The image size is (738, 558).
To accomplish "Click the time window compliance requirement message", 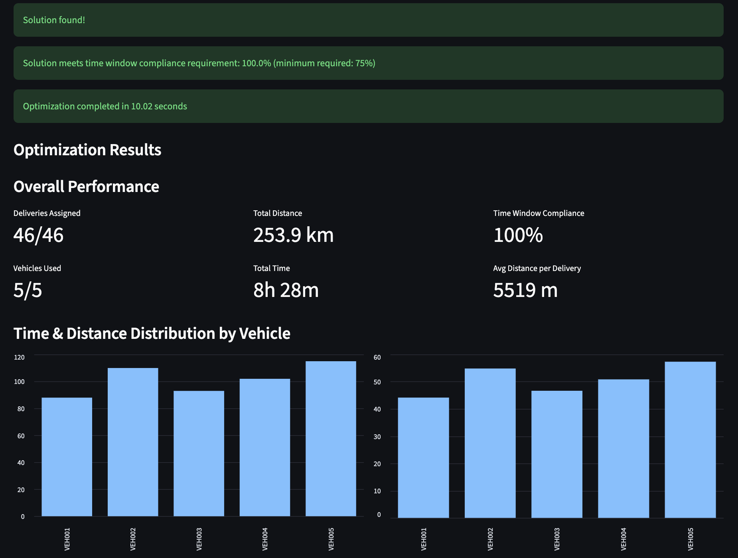I will pyautogui.click(x=368, y=63).
